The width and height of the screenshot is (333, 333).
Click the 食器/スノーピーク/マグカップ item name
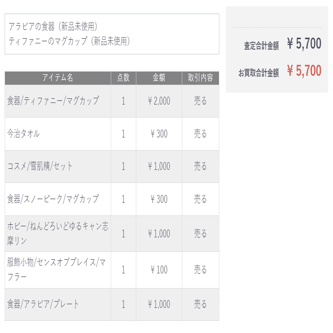[53, 199]
